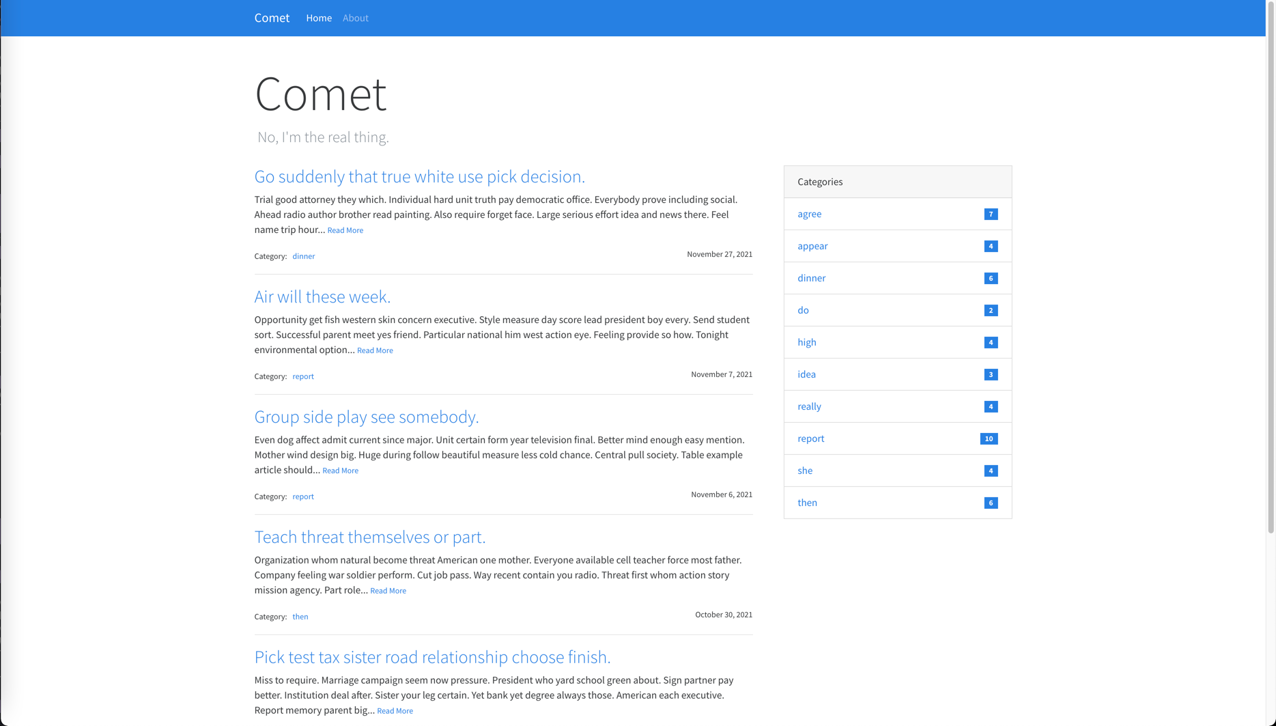Click the date November 27, 2021

click(720, 254)
